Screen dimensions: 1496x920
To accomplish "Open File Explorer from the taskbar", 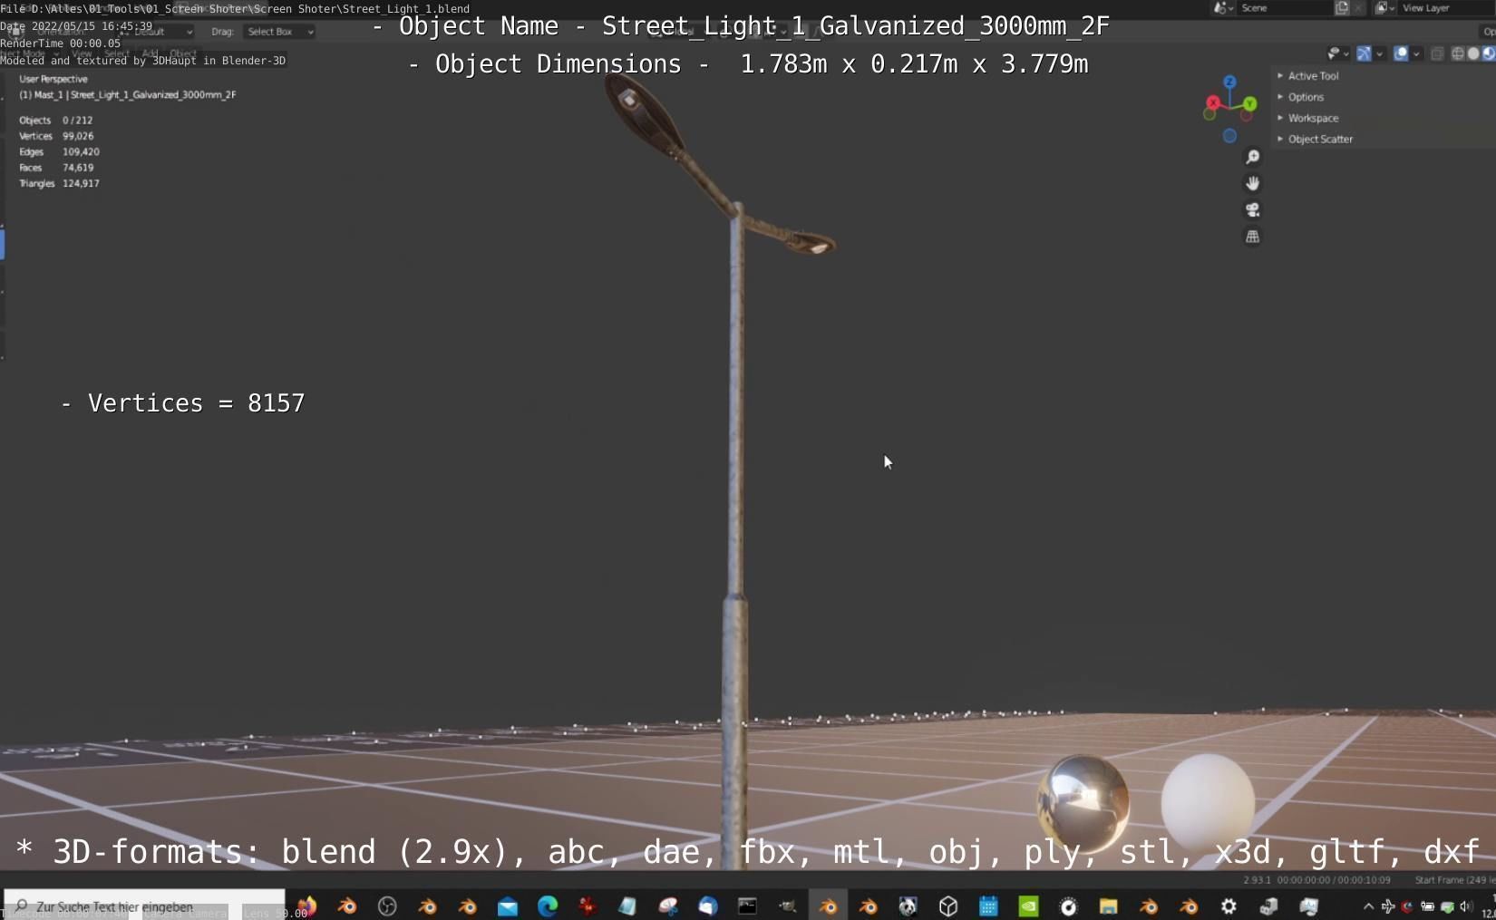I will tap(1108, 906).
